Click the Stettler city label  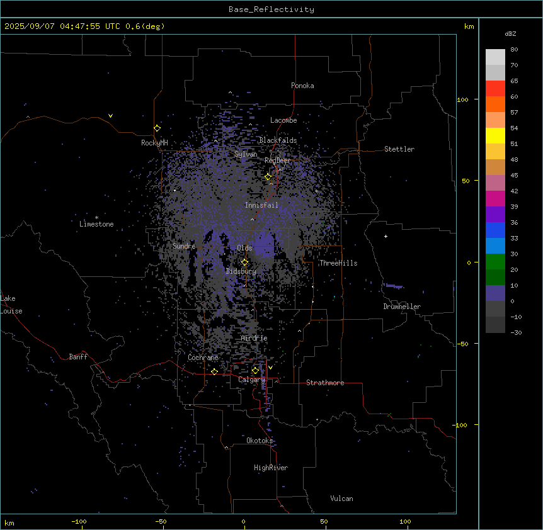(399, 149)
